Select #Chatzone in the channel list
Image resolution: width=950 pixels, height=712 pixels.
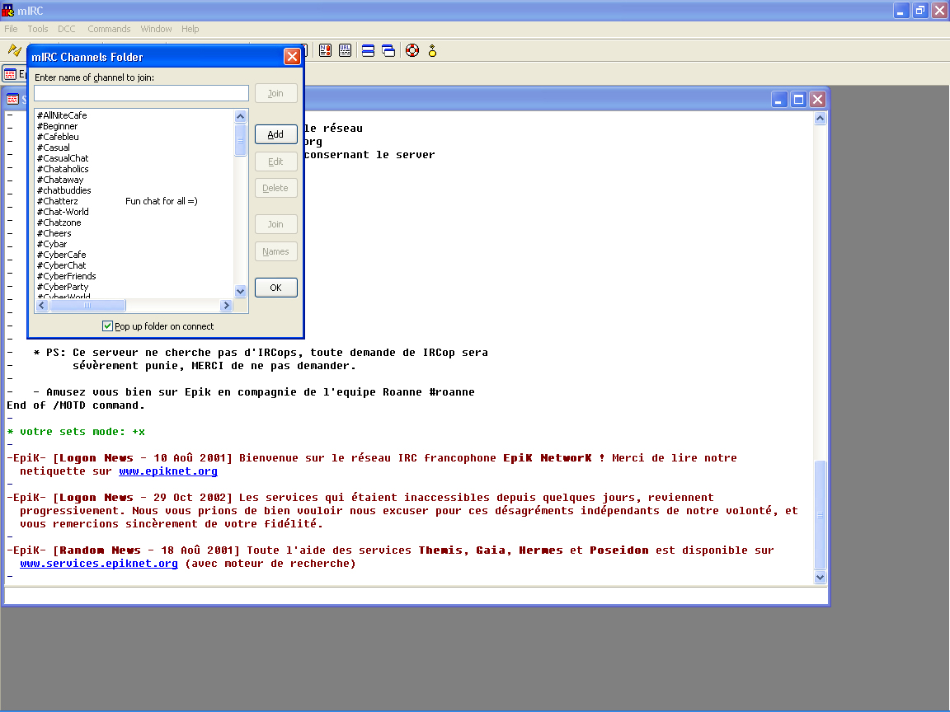[59, 222]
